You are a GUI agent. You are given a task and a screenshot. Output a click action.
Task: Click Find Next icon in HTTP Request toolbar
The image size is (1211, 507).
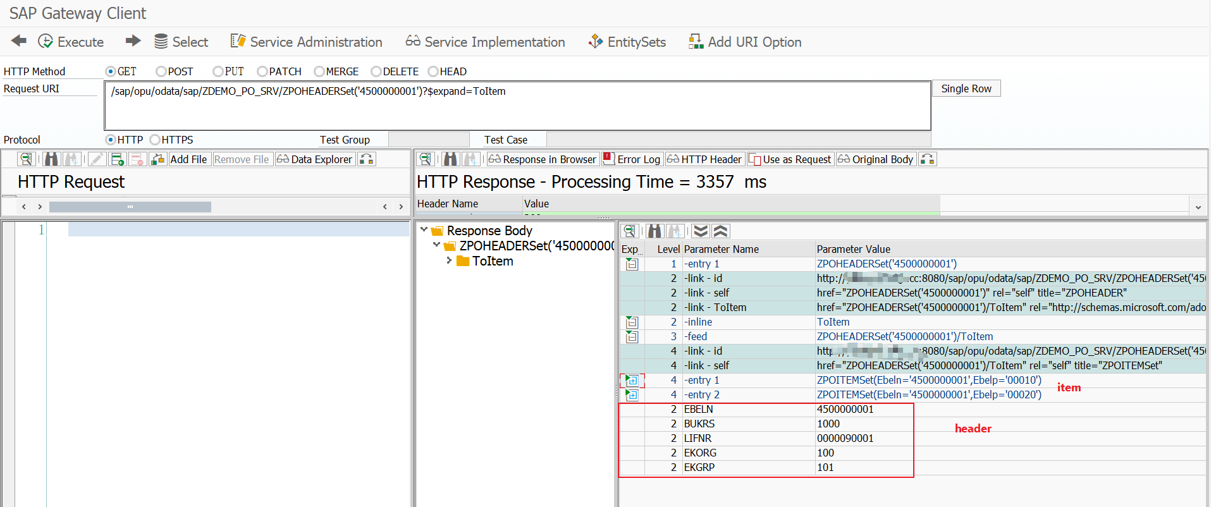[x=72, y=159]
